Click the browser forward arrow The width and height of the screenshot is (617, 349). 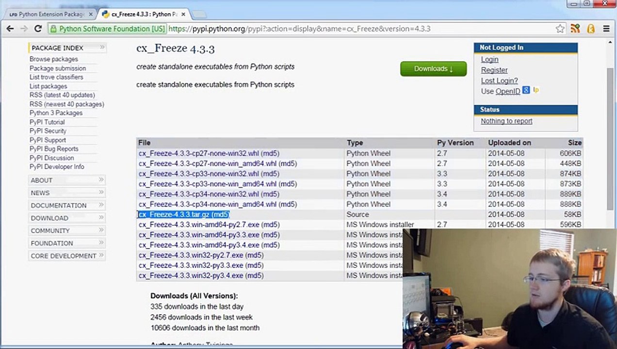[24, 29]
